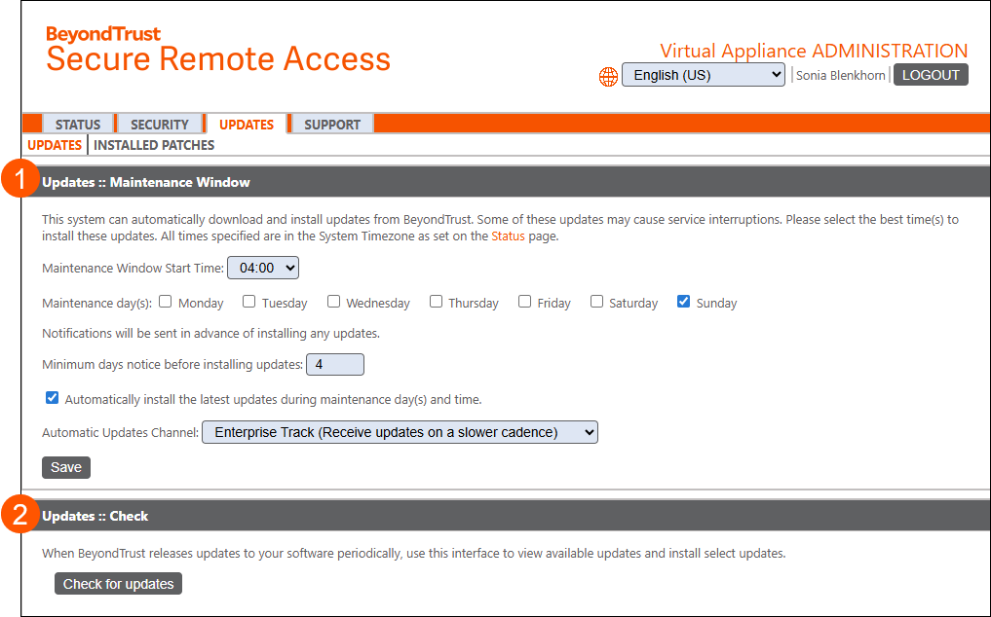Screen dimensions: 991x617
Task: Uncheck the Sunday maintenance day
Action: [x=684, y=302]
